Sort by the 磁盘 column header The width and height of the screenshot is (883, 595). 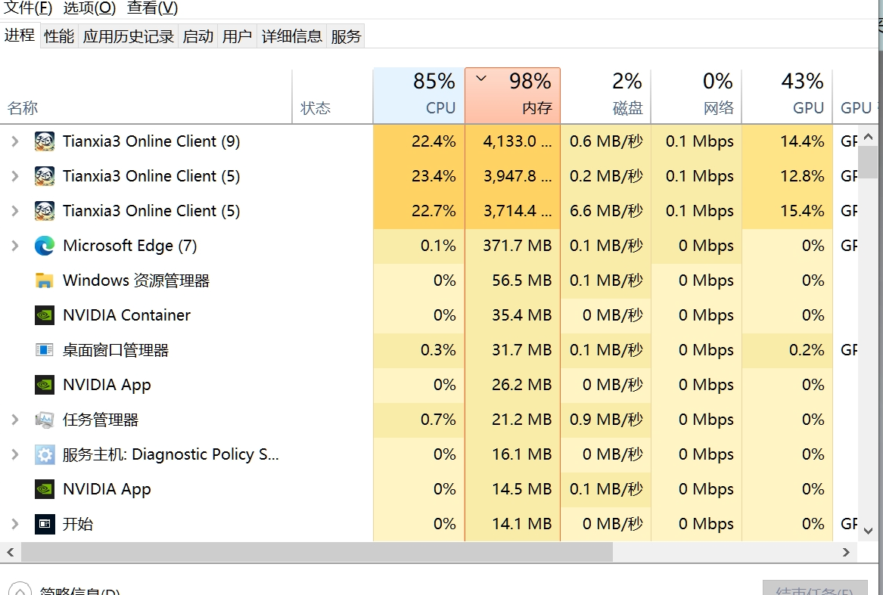pyautogui.click(x=605, y=95)
